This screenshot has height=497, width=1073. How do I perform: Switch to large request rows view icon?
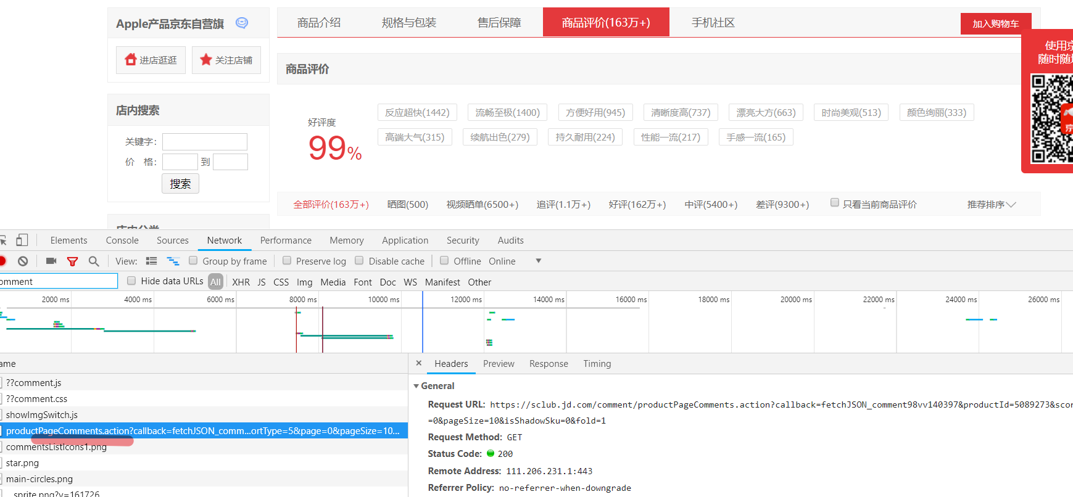tap(151, 261)
